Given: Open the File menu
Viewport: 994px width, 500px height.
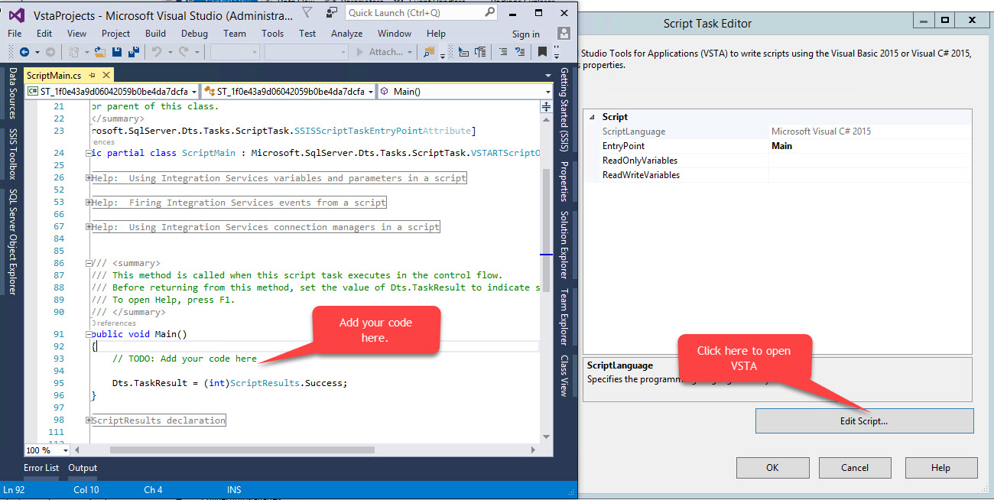Looking at the screenshot, I should pyautogui.click(x=15, y=34).
